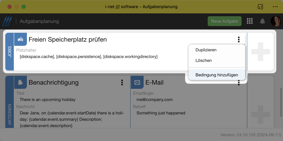Click the E-Mail envelope icon
Image resolution: width=283 pixels, height=141 pixels.
[137, 82]
